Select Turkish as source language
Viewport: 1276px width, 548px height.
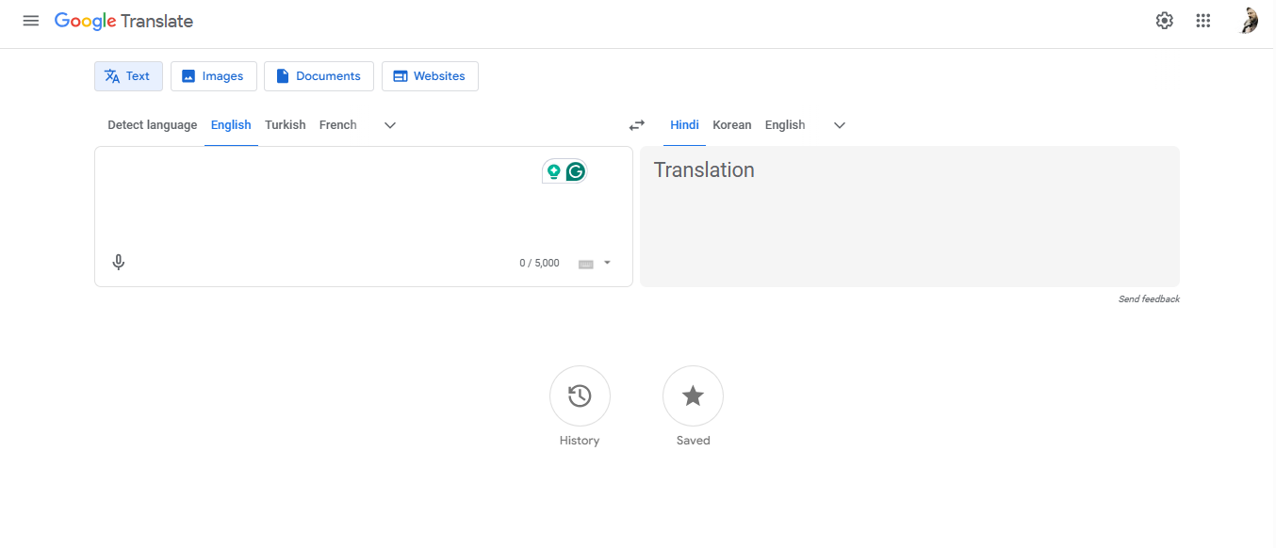286,125
